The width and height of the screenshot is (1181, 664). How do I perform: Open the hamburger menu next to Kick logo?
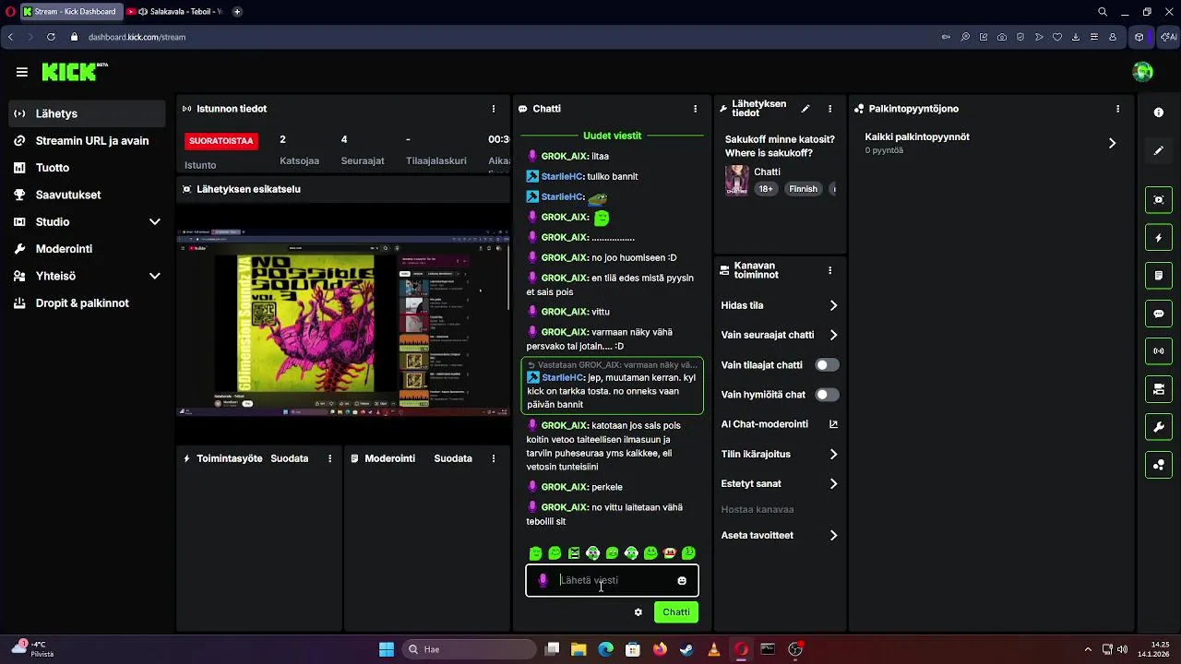click(21, 72)
